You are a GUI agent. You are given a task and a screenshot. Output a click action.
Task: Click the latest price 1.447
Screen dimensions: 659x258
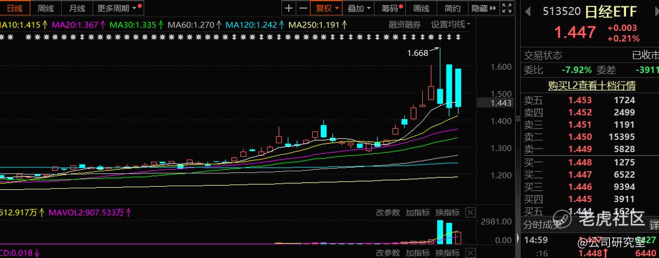tap(574, 32)
